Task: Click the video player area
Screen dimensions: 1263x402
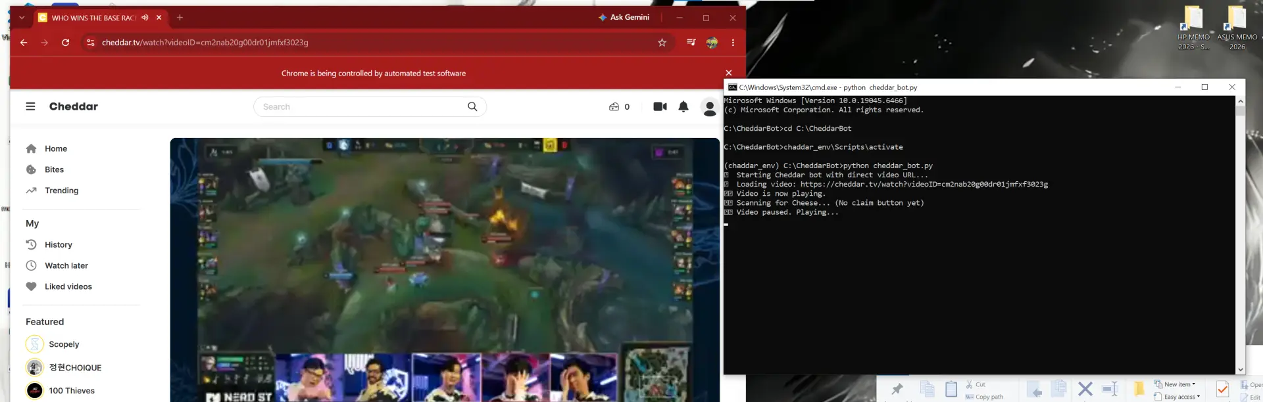Action: [x=445, y=269]
